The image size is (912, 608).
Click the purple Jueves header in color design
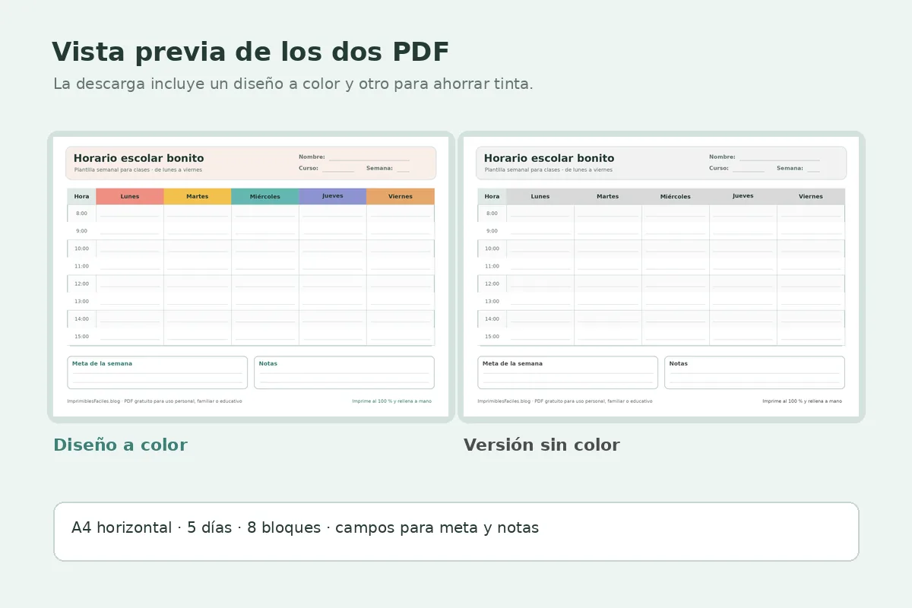tap(333, 196)
